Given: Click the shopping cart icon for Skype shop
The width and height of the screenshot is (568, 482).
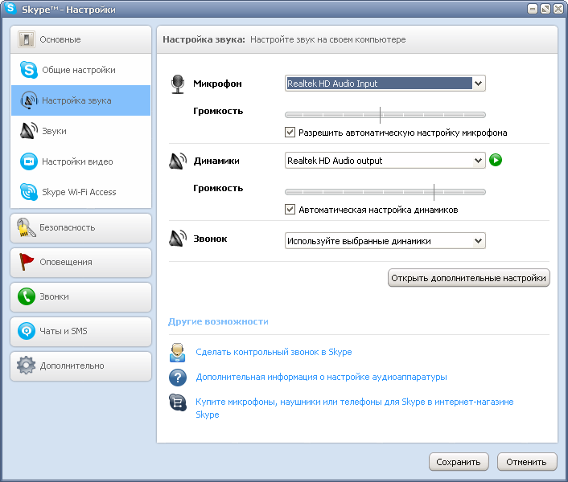Looking at the screenshot, I should [178, 402].
